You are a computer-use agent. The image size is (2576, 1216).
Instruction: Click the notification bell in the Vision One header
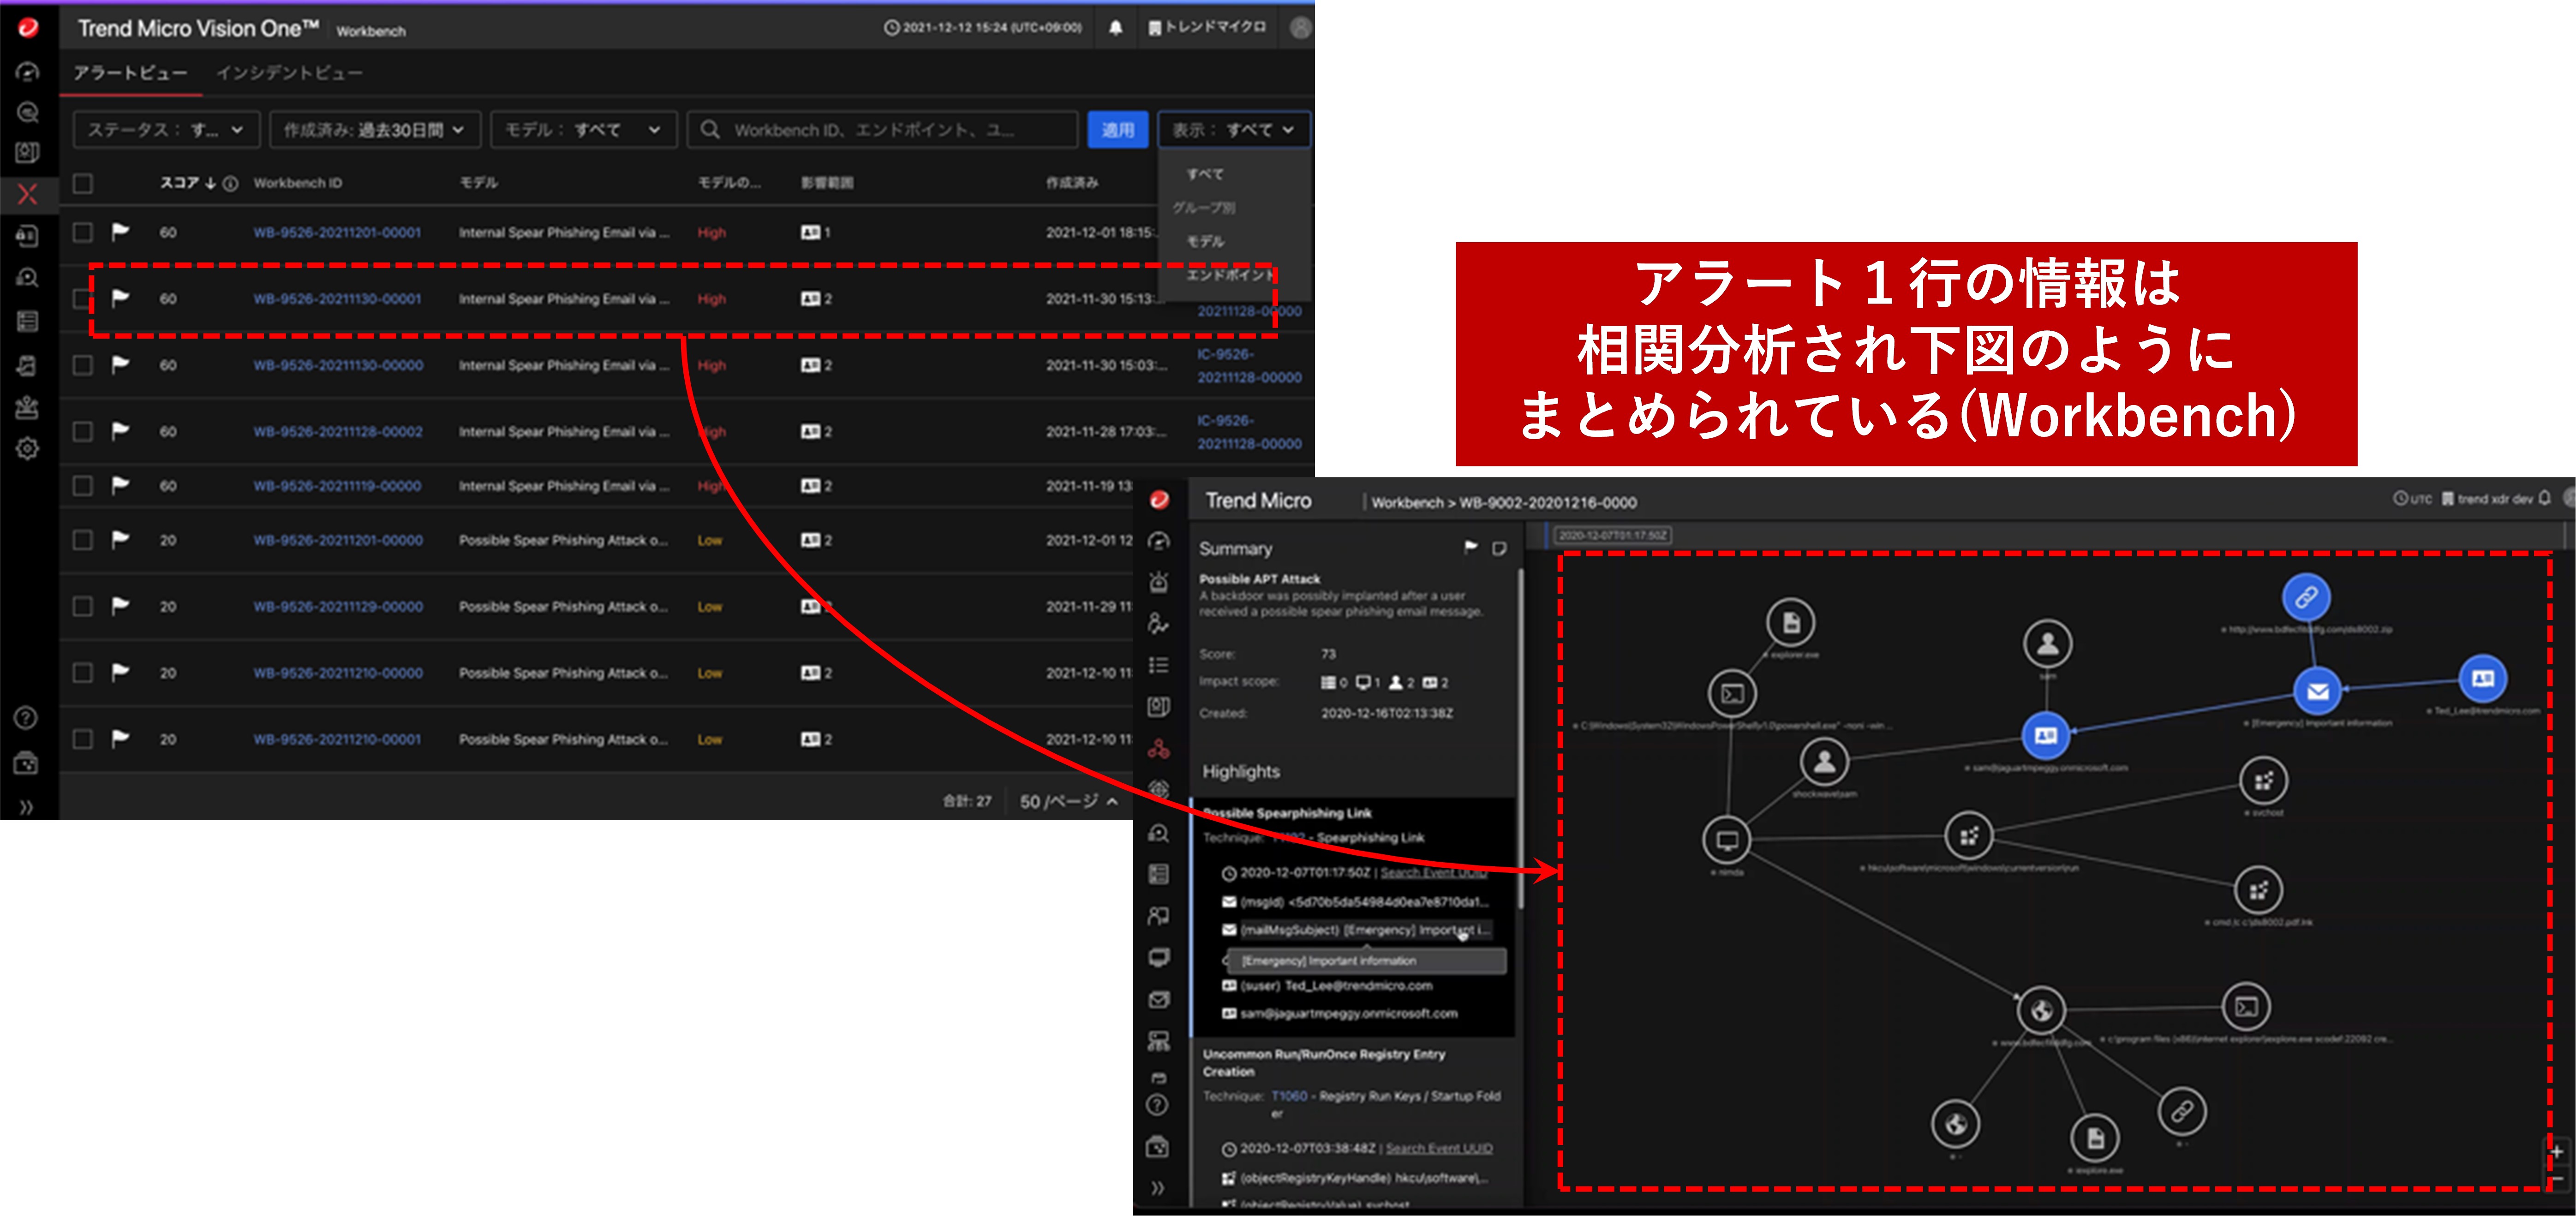tap(1115, 28)
